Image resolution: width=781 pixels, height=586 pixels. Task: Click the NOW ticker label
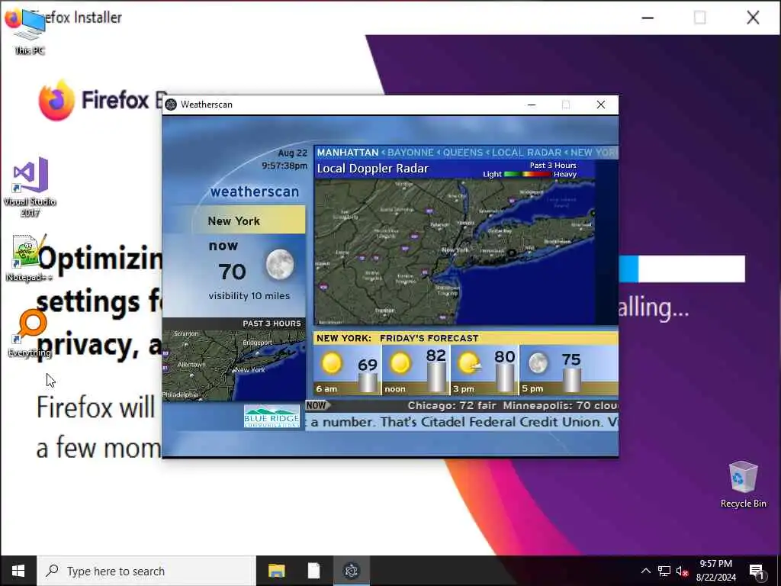tap(317, 405)
